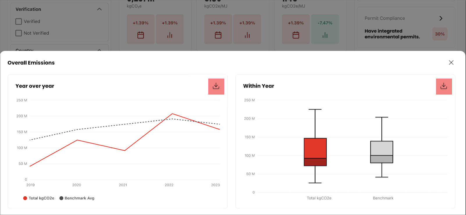Click the green bar chart icon near -7.47%
The image size is (466, 215).
pos(325,35)
